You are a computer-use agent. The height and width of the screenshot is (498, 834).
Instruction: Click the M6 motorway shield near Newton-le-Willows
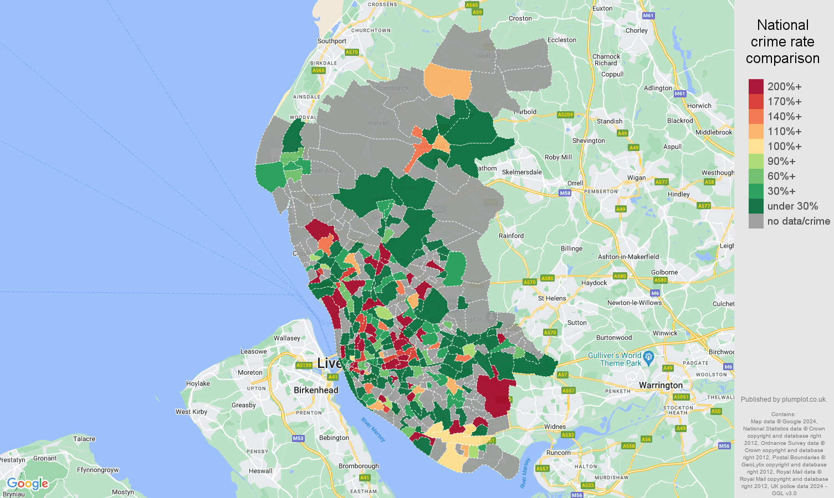[x=655, y=293]
